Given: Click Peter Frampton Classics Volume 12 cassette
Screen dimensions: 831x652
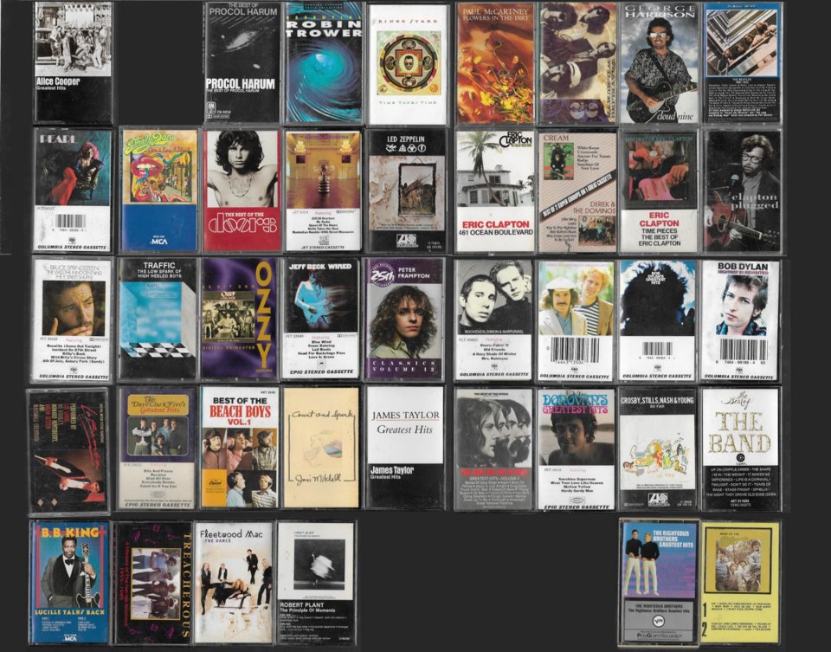Looking at the screenshot, I should [404, 319].
